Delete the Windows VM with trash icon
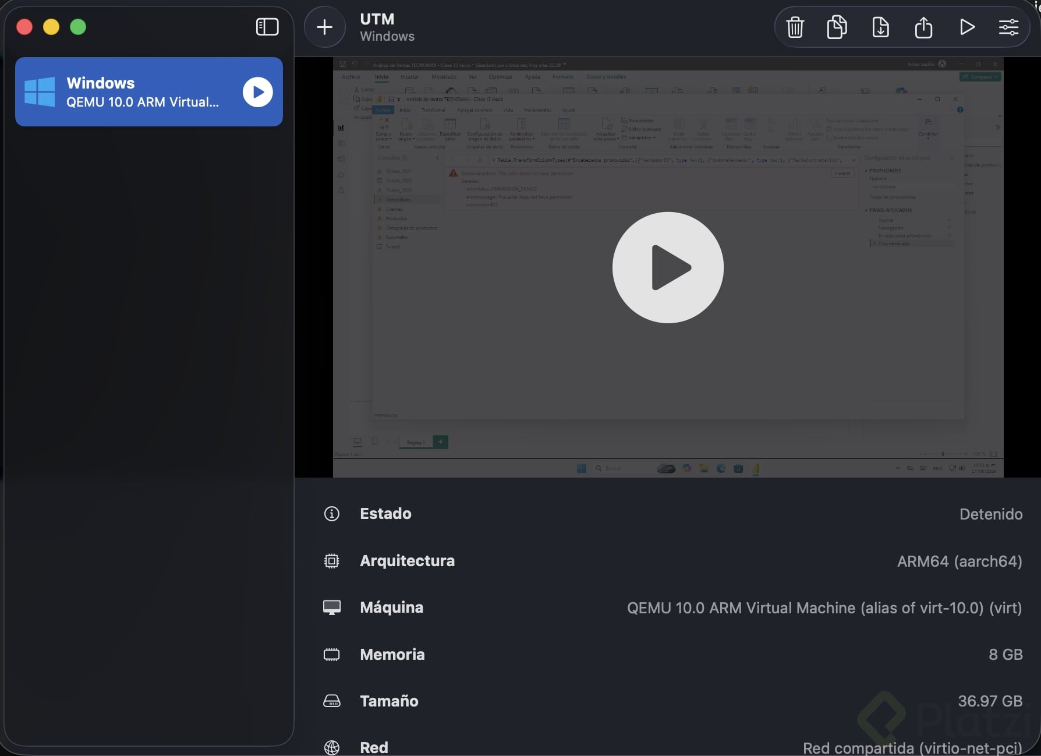Screen dimensions: 1041x756 pyautogui.click(x=795, y=27)
